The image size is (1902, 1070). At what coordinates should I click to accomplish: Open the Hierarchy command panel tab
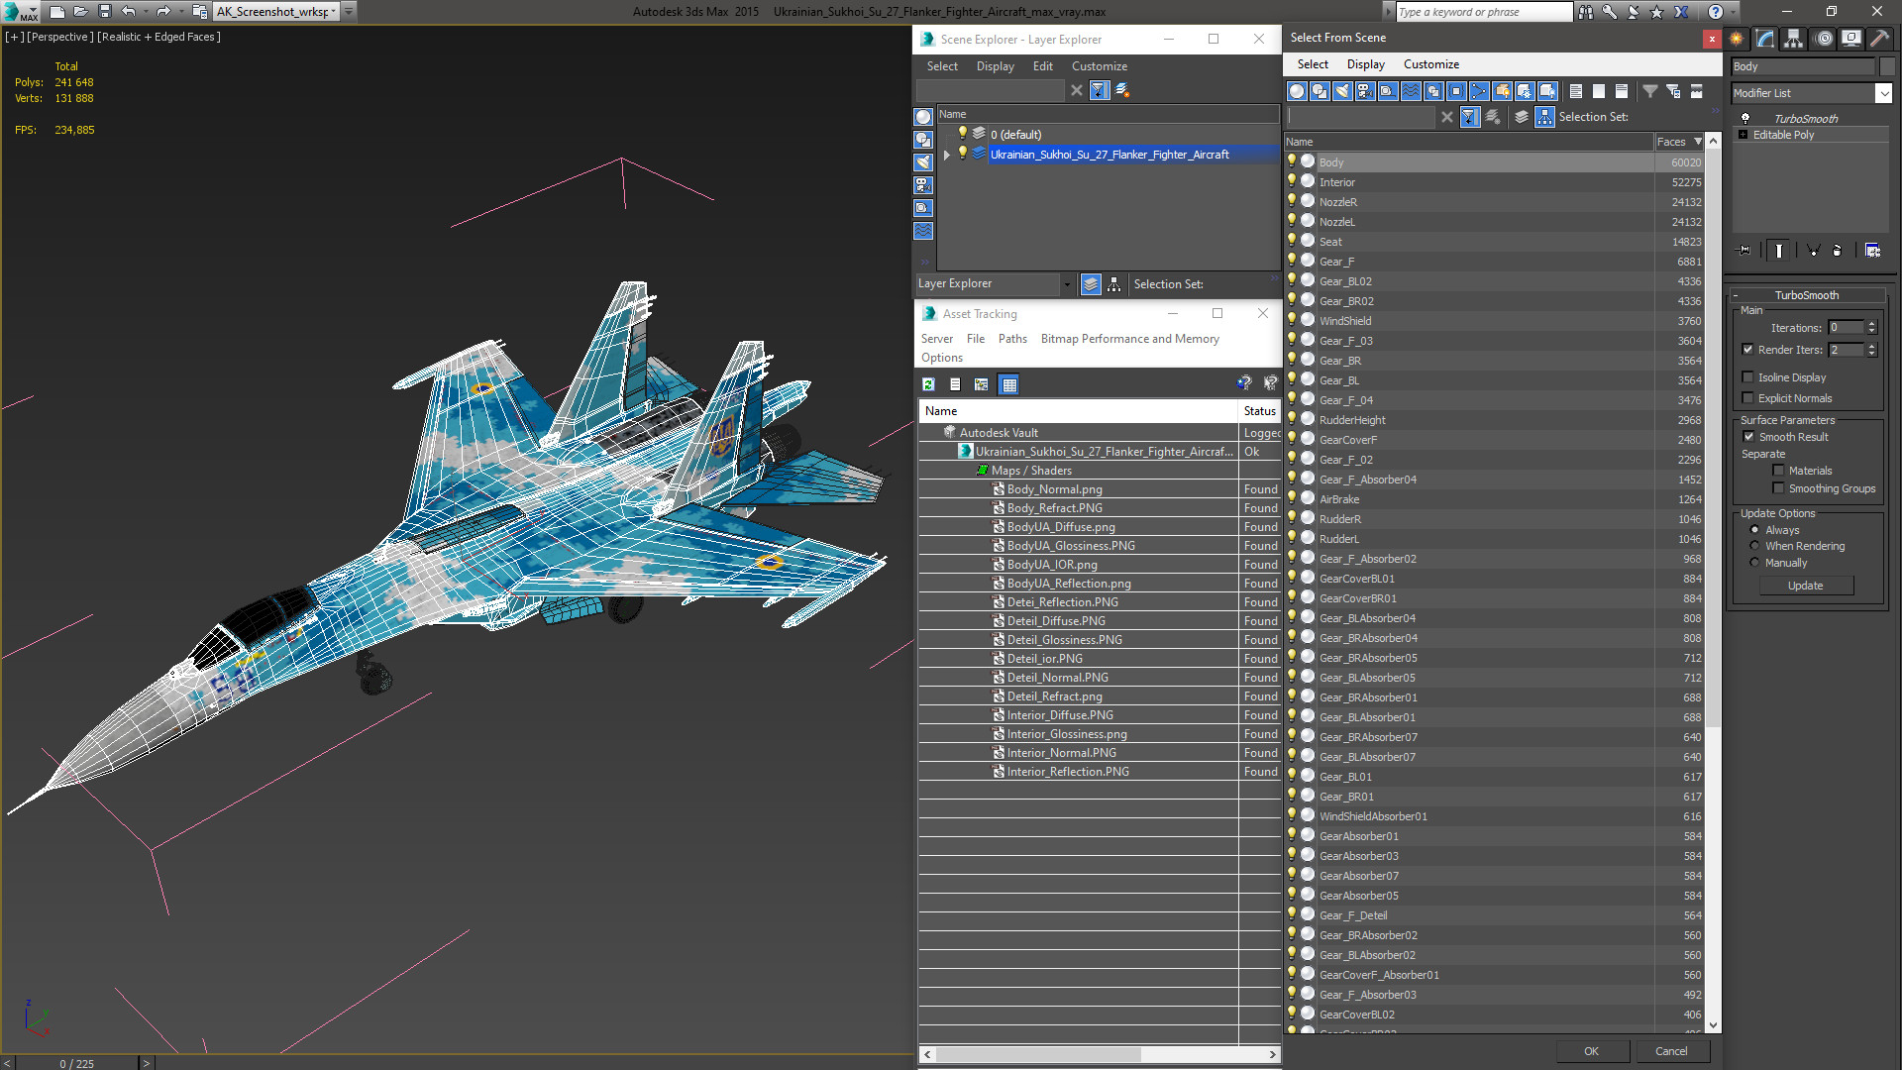coord(1794,39)
